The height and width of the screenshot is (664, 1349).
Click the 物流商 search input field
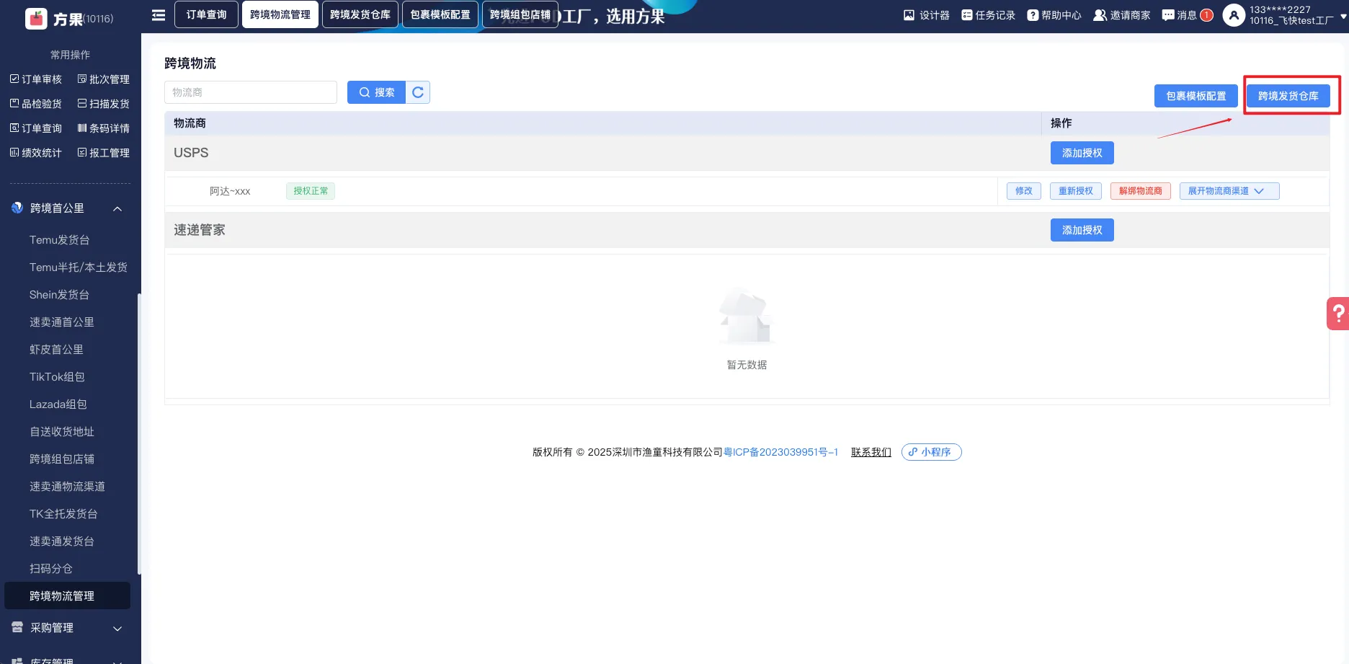click(251, 92)
